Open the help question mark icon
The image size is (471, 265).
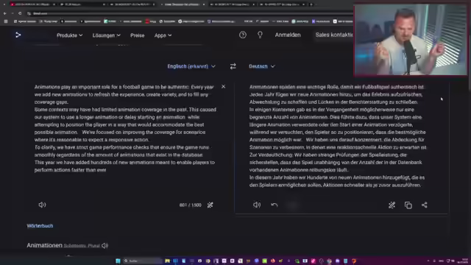(243, 35)
